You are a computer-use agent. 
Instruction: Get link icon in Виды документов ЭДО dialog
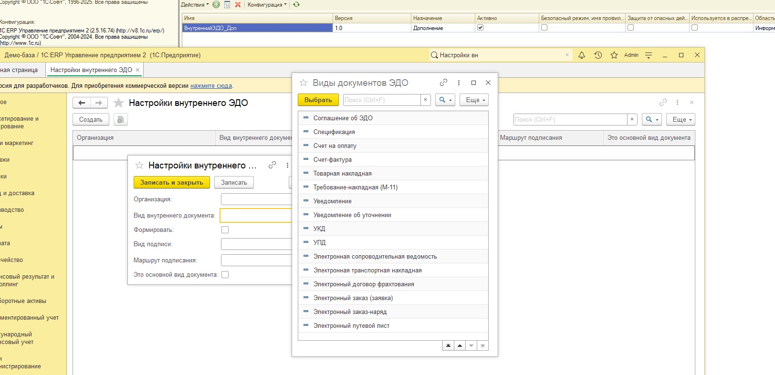click(444, 83)
